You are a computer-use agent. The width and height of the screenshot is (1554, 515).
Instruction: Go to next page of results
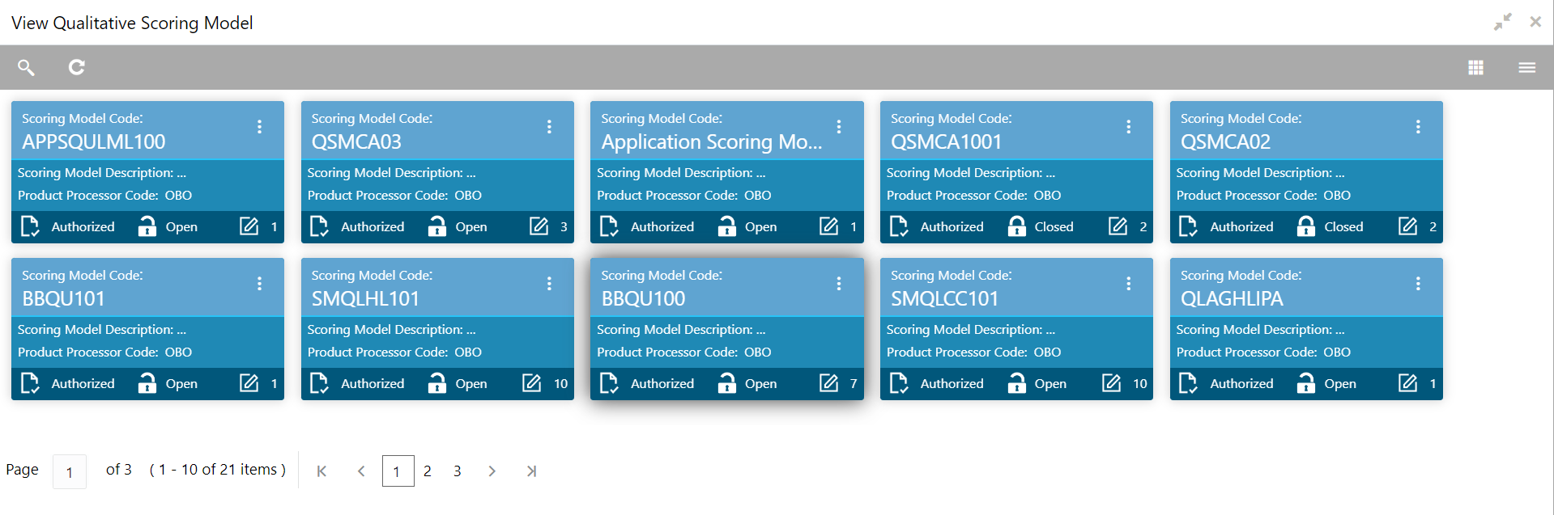[492, 471]
